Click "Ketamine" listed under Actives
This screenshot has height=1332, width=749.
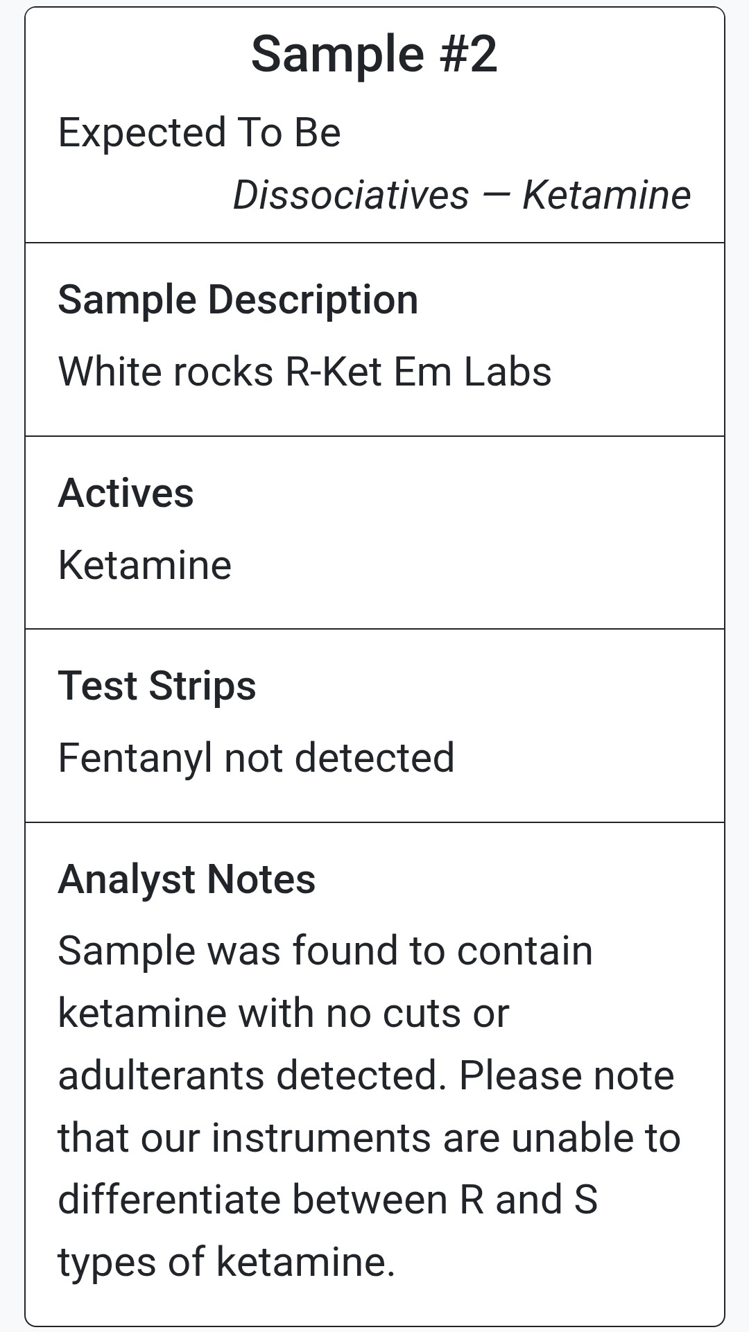(144, 565)
